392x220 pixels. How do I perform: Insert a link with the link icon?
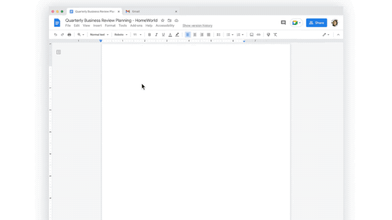tap(258, 35)
